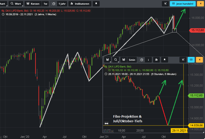205x139 pixels.
Task: Click sparkle icon left of Jetzt handeln
Action: click(165, 4)
